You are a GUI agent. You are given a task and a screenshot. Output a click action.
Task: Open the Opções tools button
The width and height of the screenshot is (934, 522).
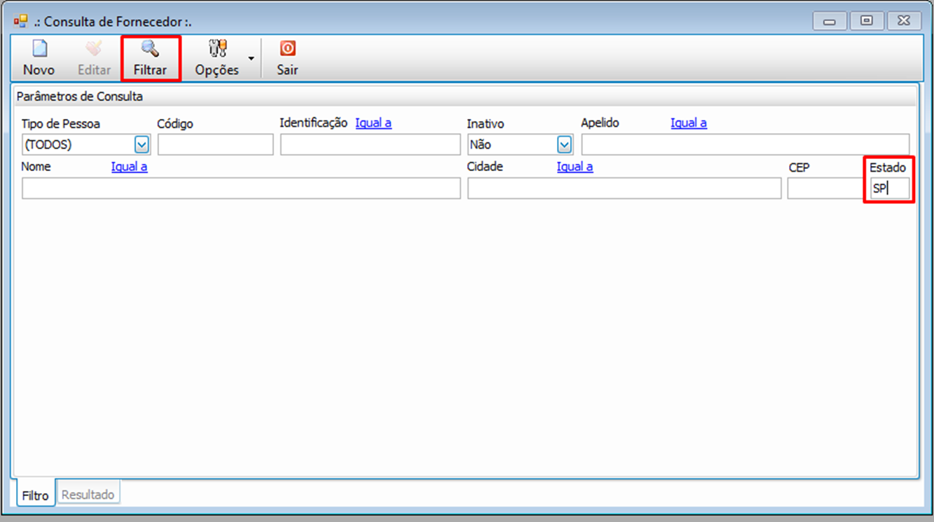(217, 59)
